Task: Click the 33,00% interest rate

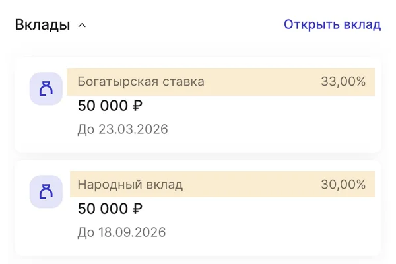Action: point(343,82)
